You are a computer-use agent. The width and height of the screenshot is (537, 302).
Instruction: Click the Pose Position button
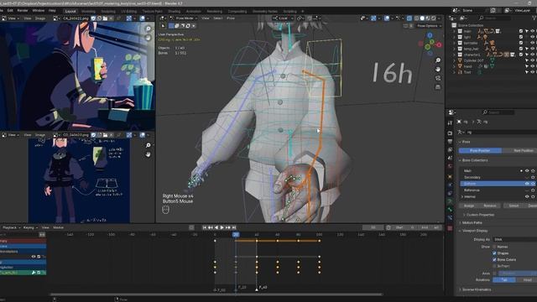click(x=480, y=151)
